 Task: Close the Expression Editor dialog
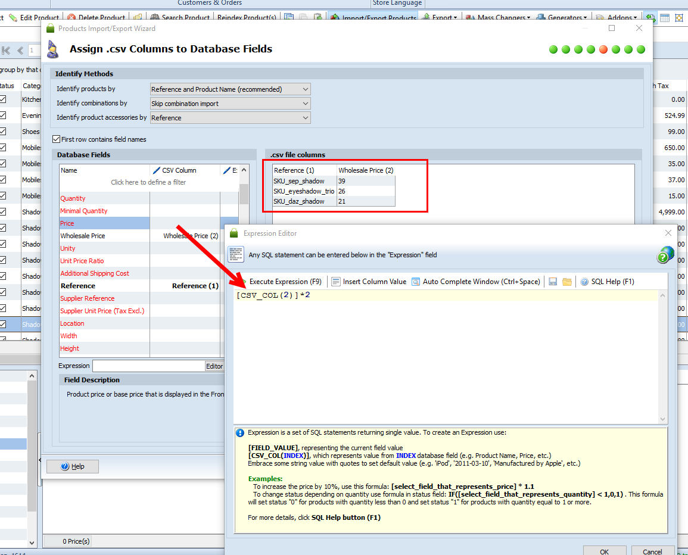[x=668, y=233]
